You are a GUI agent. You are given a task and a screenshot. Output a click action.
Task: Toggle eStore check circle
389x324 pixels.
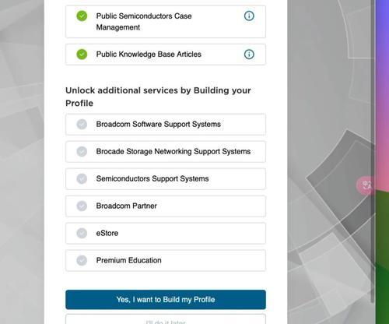[x=82, y=233]
